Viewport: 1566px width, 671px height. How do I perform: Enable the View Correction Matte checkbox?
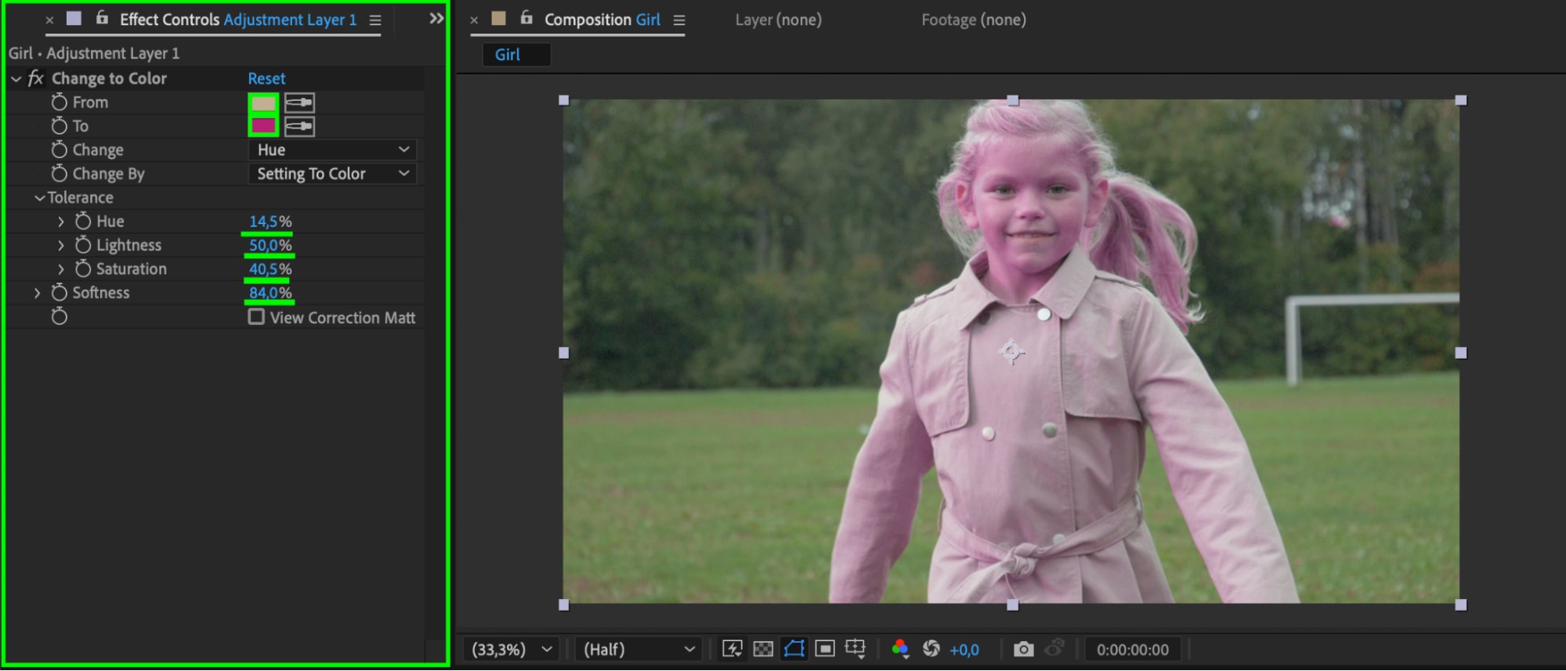256,317
